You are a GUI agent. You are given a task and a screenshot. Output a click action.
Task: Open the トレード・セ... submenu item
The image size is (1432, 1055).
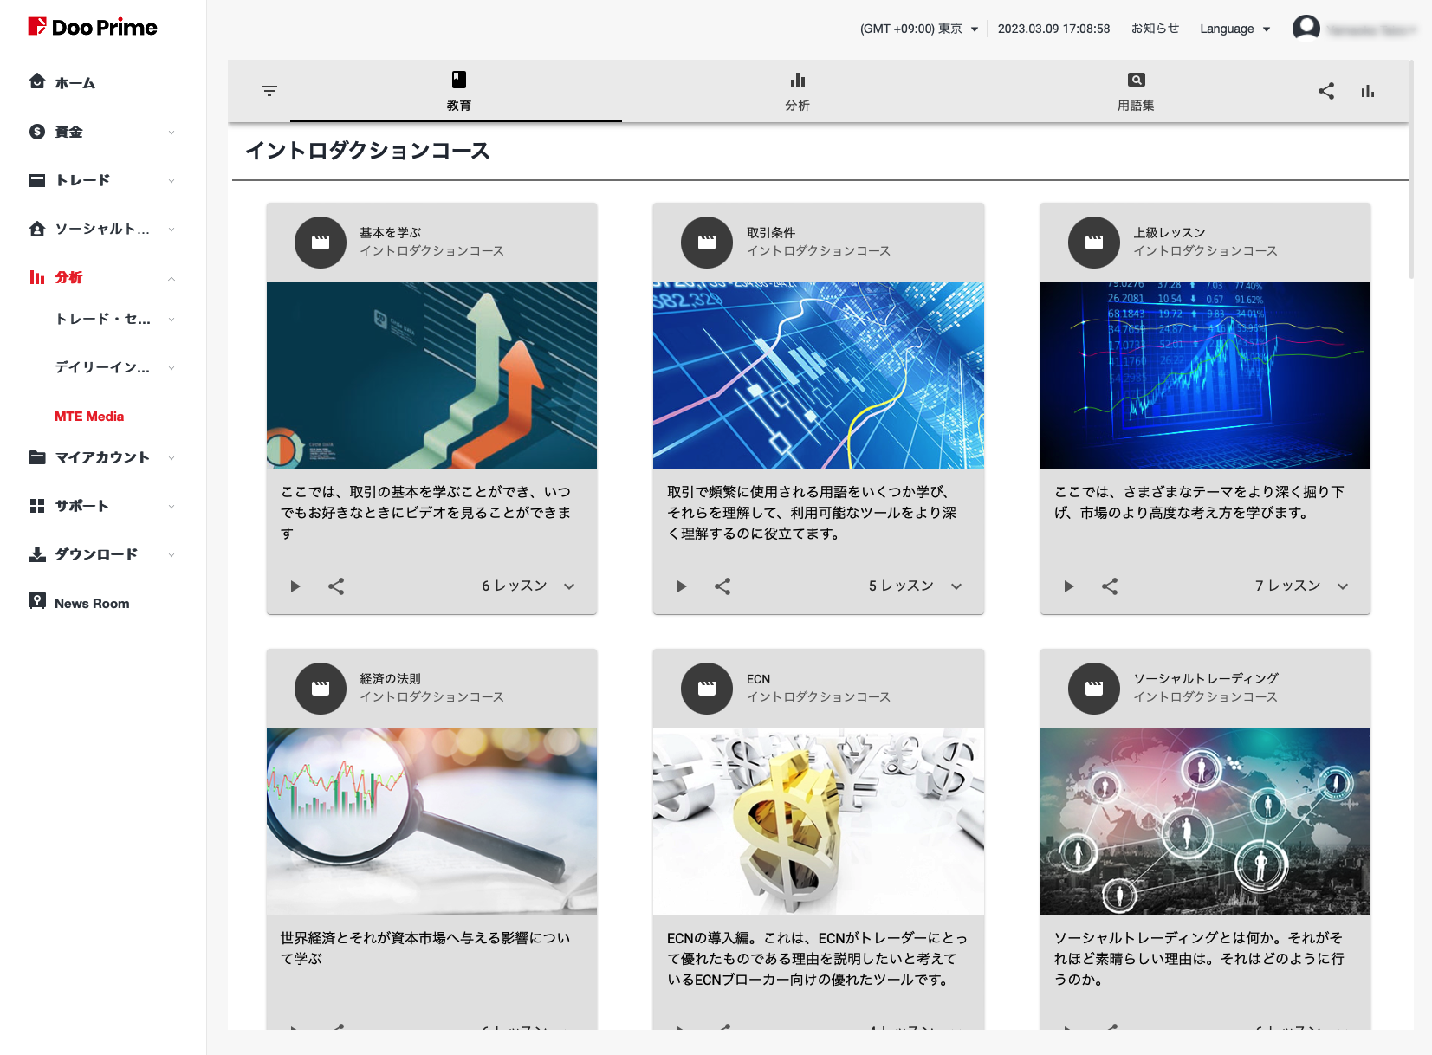tap(102, 319)
